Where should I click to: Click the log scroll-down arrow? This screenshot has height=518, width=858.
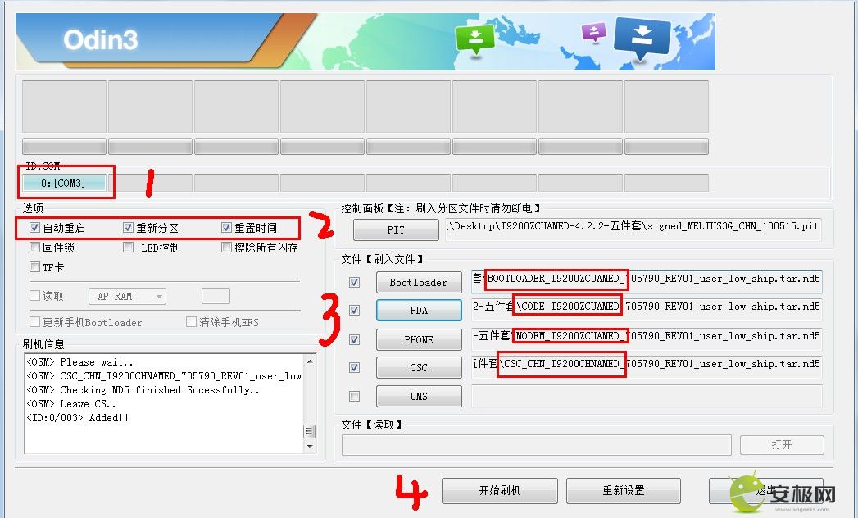310,446
